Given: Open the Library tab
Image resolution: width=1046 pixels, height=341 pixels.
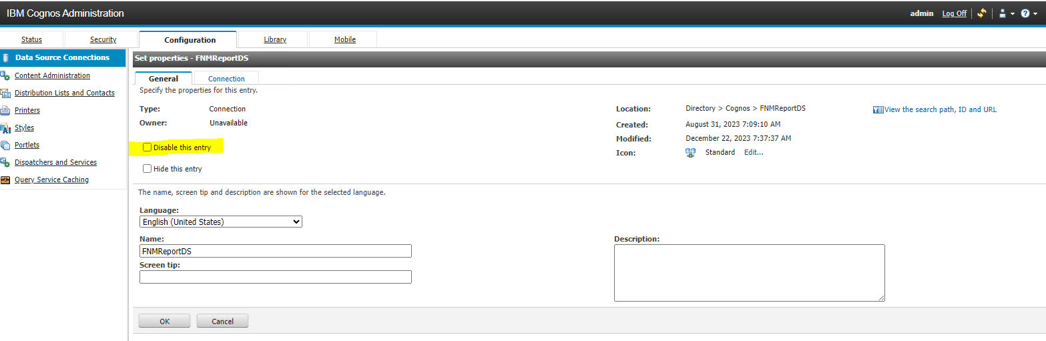Looking at the screenshot, I should tap(275, 39).
